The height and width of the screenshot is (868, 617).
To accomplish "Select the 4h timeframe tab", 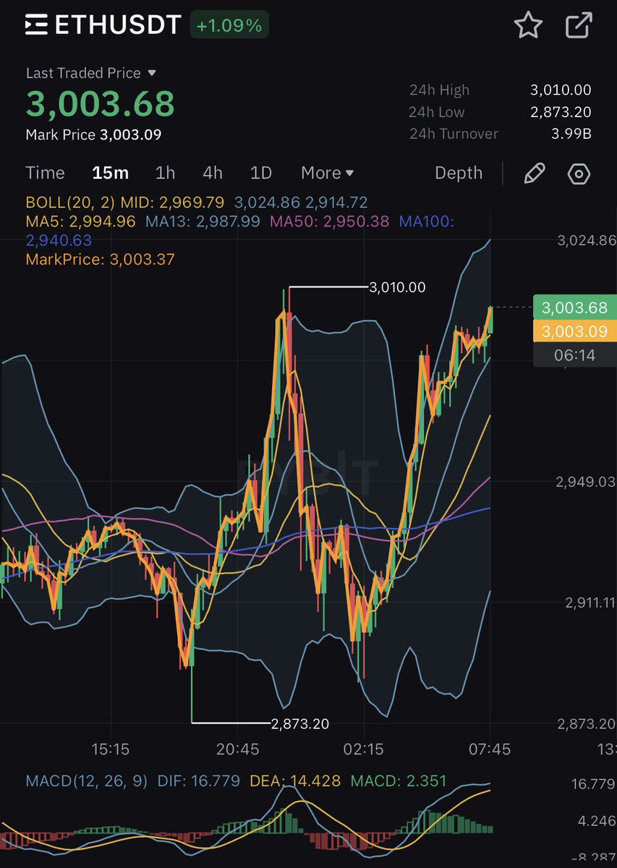I will coord(213,173).
